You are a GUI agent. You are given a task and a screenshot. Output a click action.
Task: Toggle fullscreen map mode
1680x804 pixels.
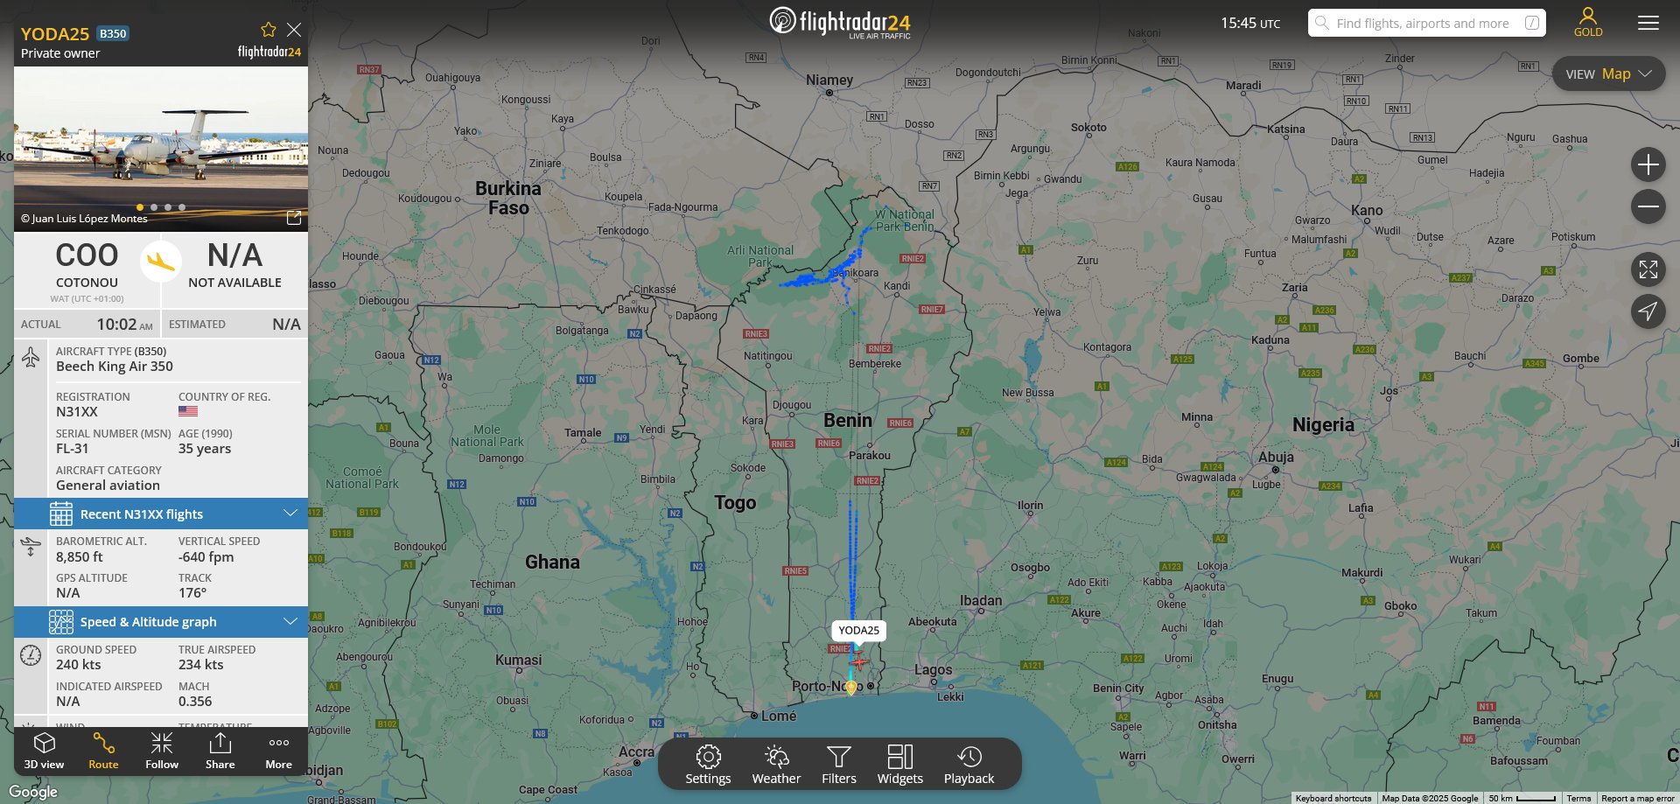1648,269
